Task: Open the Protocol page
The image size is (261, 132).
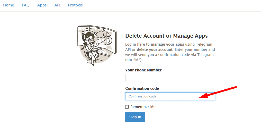Action: click(76, 5)
